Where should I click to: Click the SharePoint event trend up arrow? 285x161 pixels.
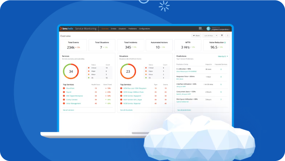click(x=106, y=88)
